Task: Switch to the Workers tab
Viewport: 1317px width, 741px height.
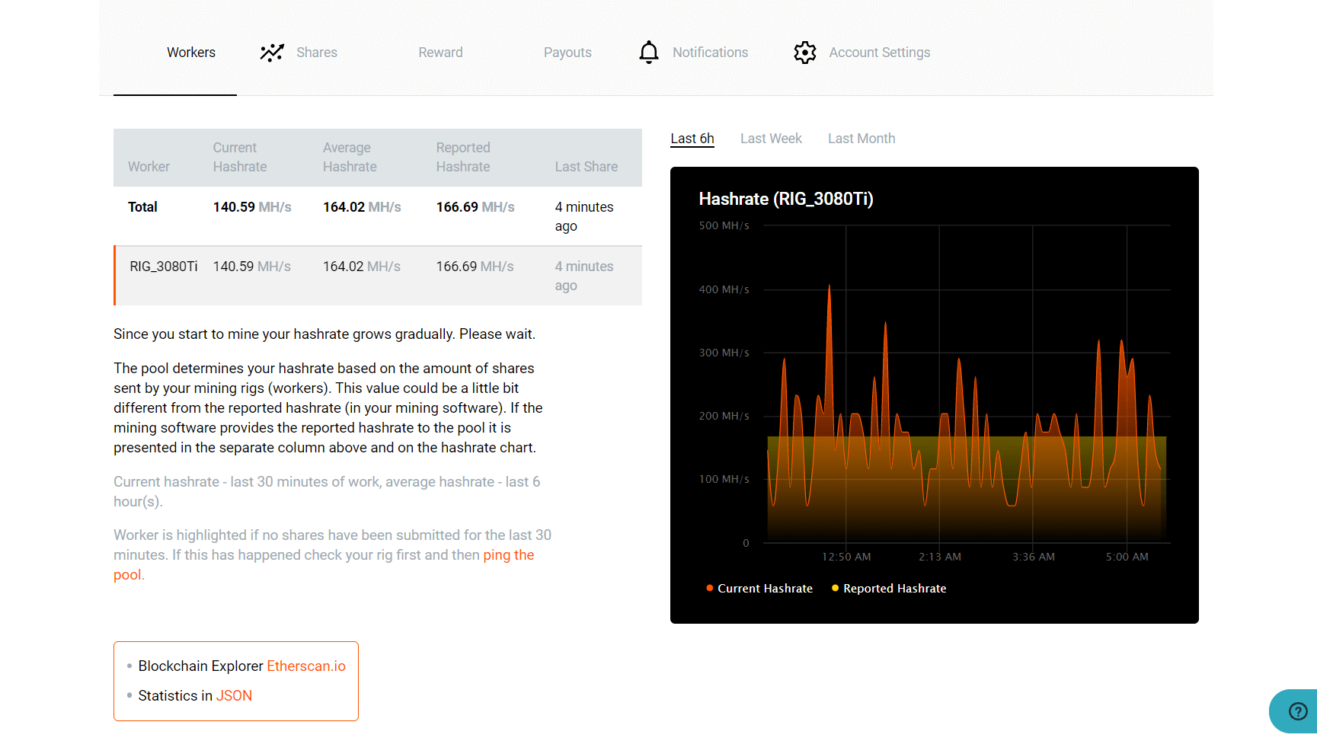Action: 191,53
